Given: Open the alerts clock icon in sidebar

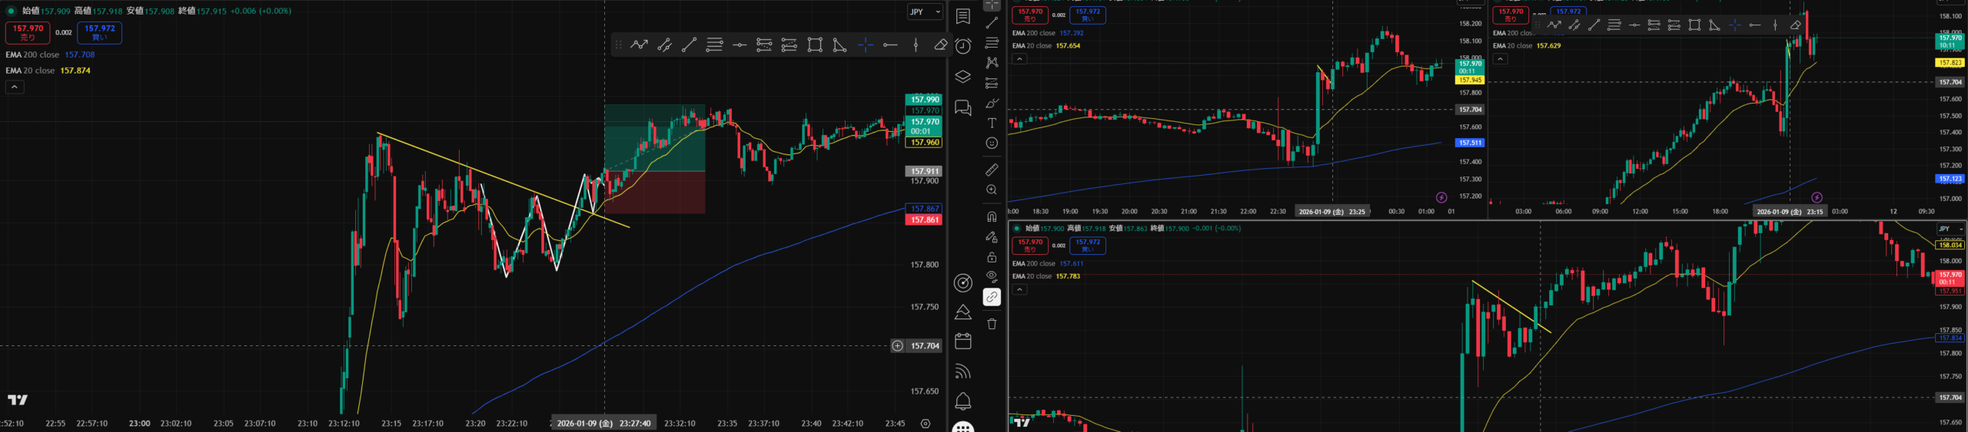Looking at the screenshot, I should 962,47.
